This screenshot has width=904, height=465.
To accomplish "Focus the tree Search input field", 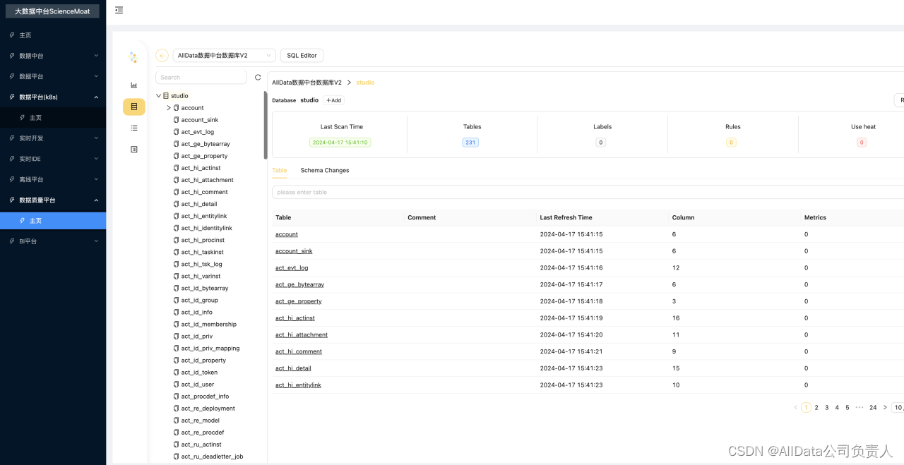I will tap(201, 78).
